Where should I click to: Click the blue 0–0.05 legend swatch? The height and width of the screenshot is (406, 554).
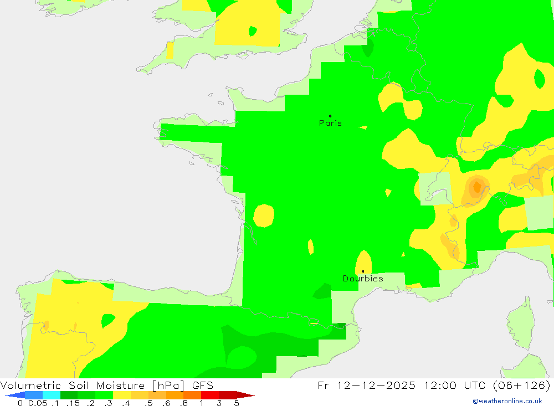point(34,395)
